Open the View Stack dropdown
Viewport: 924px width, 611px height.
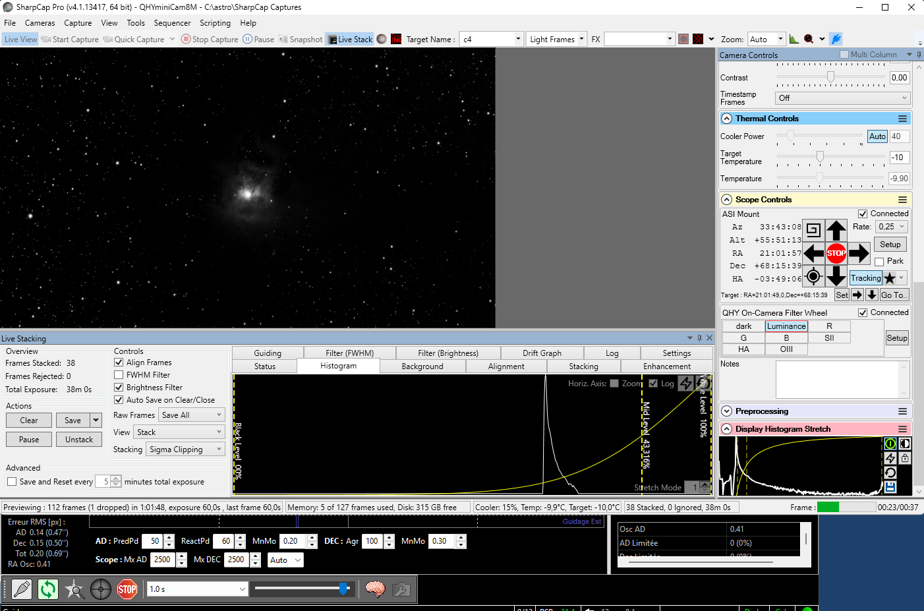tap(179, 432)
